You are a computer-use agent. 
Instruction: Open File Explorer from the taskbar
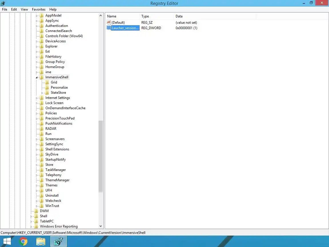41,241
